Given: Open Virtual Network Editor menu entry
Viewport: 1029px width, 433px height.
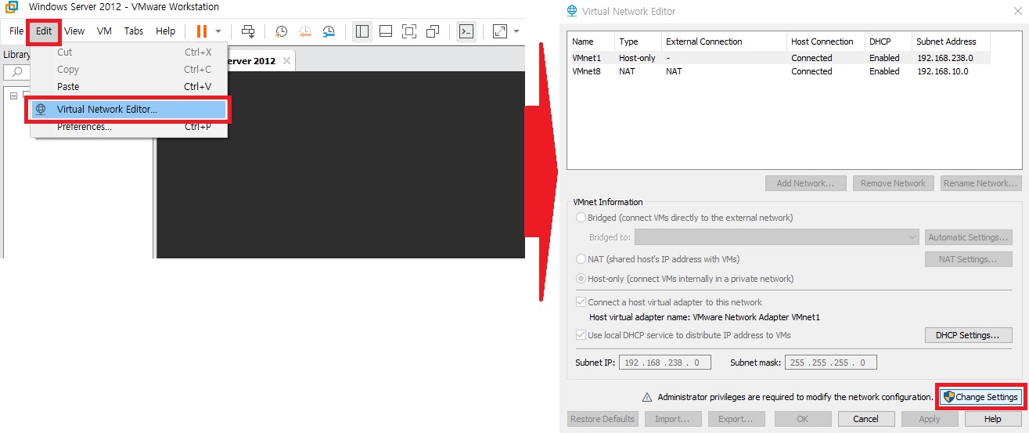Looking at the screenshot, I should (128, 110).
